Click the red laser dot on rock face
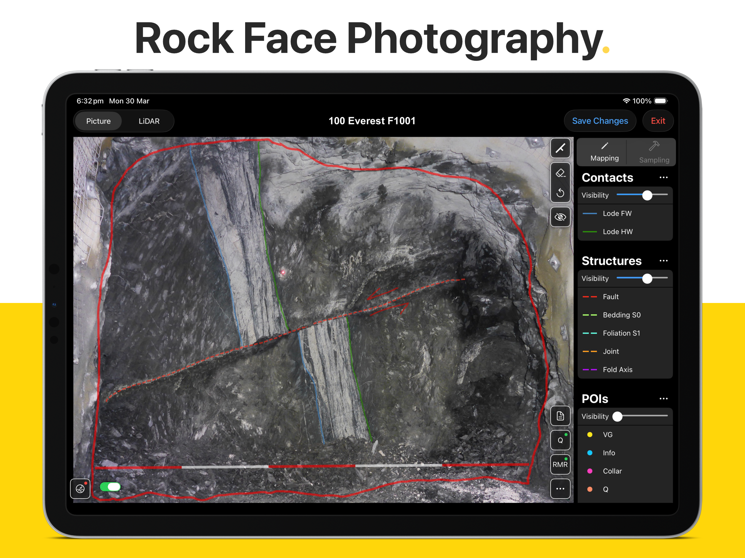This screenshot has height=558, width=745. (283, 272)
